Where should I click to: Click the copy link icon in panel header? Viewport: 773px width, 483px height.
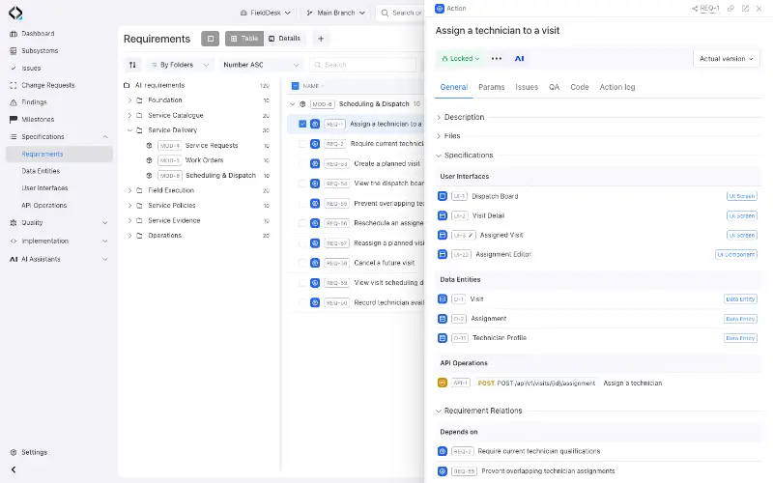tap(730, 9)
